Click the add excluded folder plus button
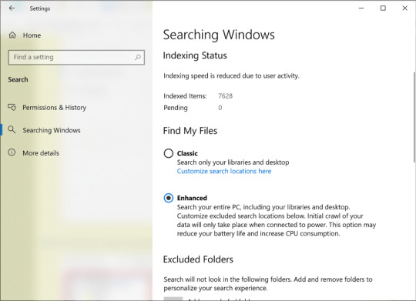The height and width of the screenshot is (301, 416). click(x=173, y=299)
